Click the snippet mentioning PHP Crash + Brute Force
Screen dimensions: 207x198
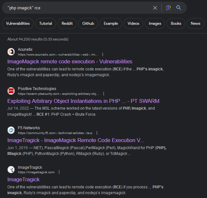(x=81, y=111)
